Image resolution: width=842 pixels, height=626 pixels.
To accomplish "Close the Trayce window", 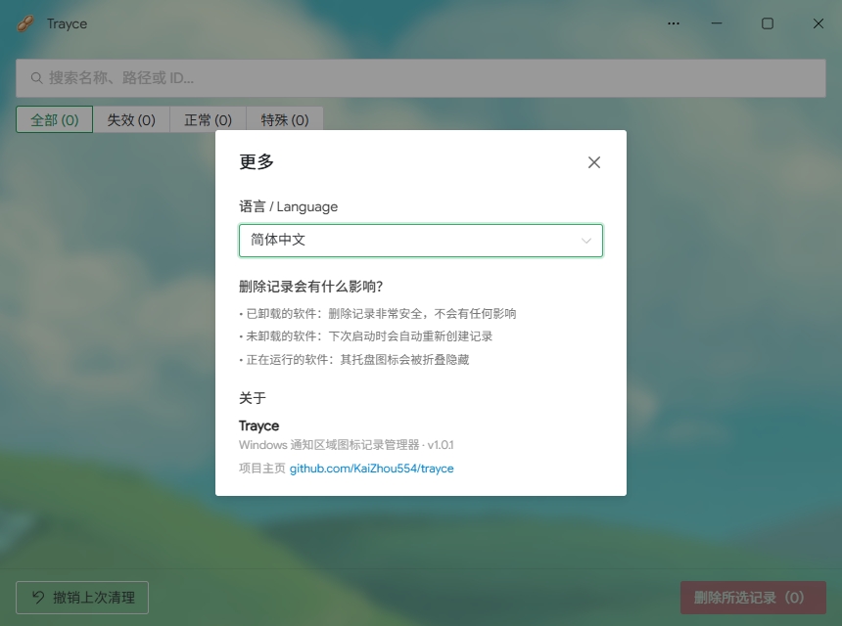I will tap(818, 23).
